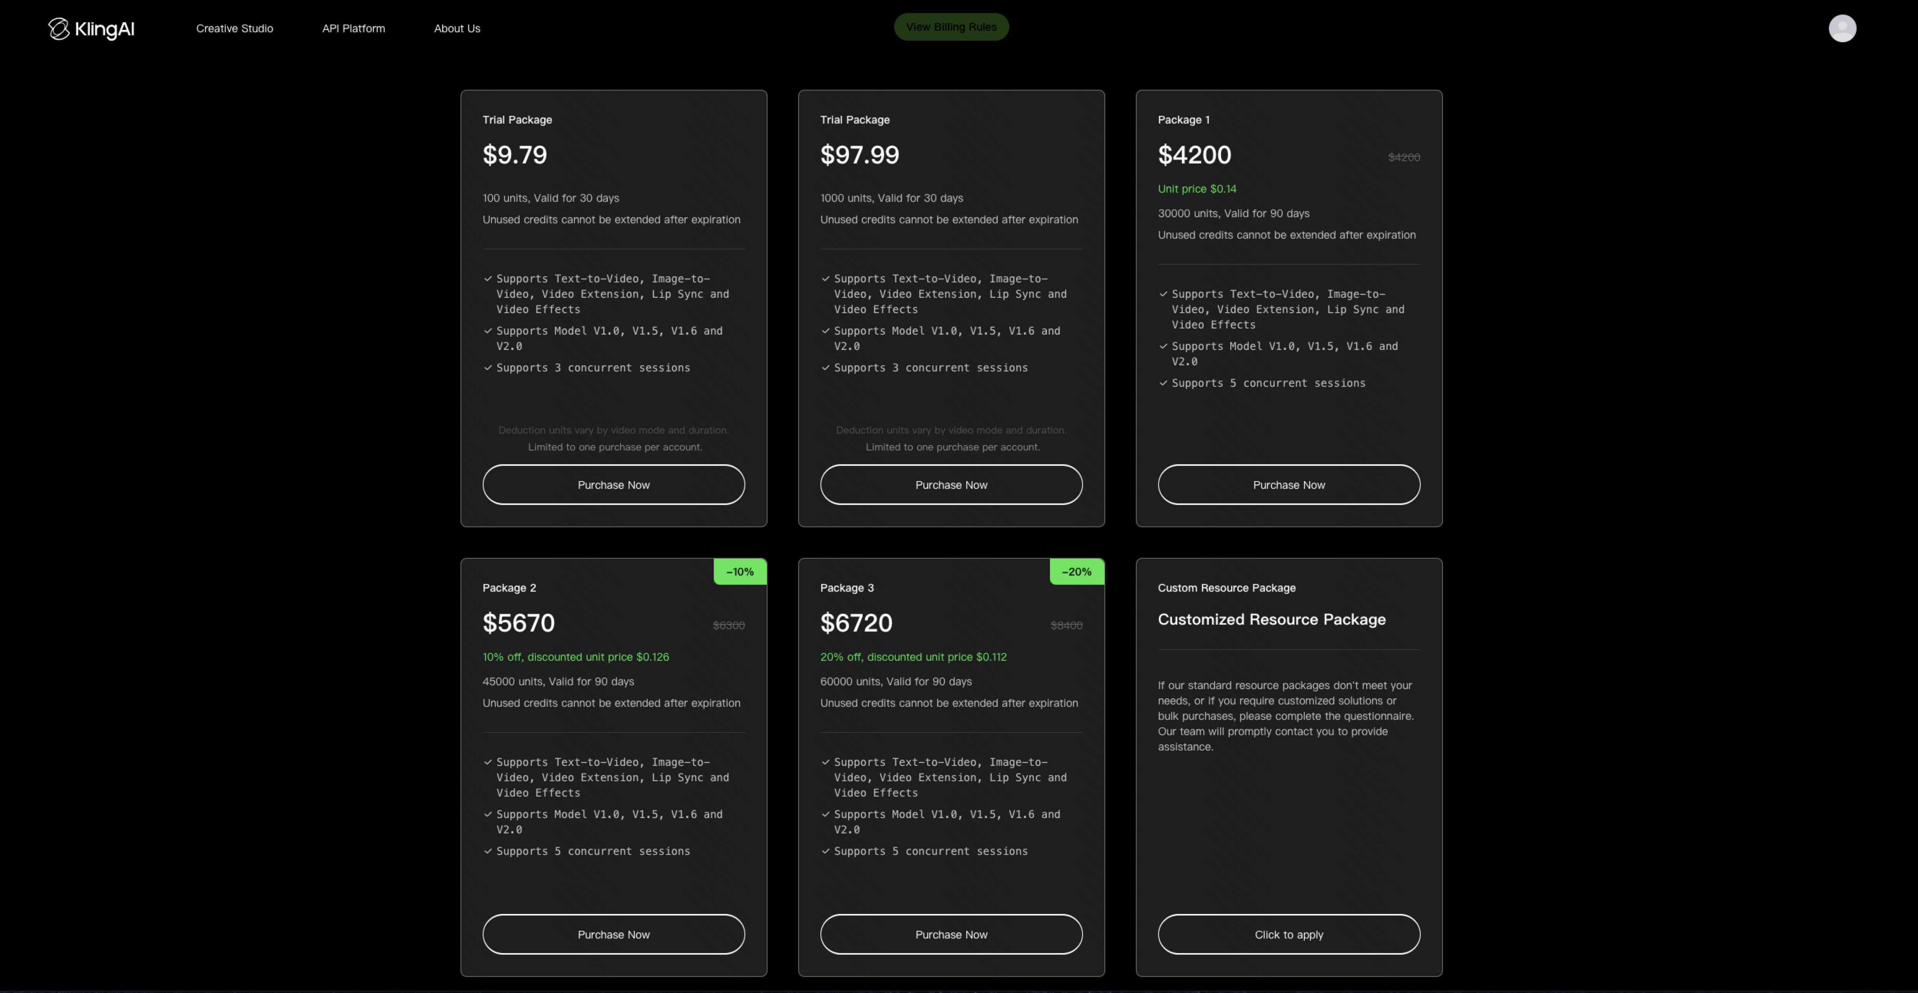Click to apply for custom package
The width and height of the screenshot is (1918, 993).
(1288, 934)
